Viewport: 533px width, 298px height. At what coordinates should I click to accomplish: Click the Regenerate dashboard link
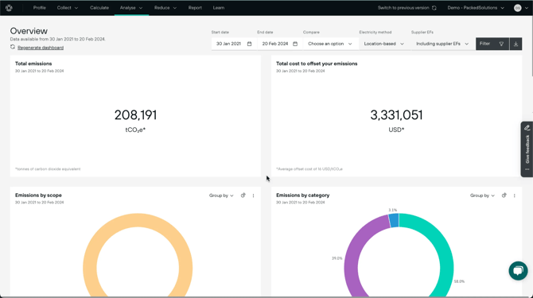coord(41,48)
